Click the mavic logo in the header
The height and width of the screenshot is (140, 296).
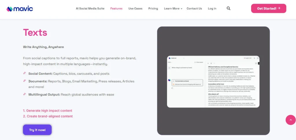(20, 9)
